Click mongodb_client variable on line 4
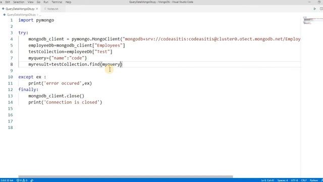 point(46,39)
